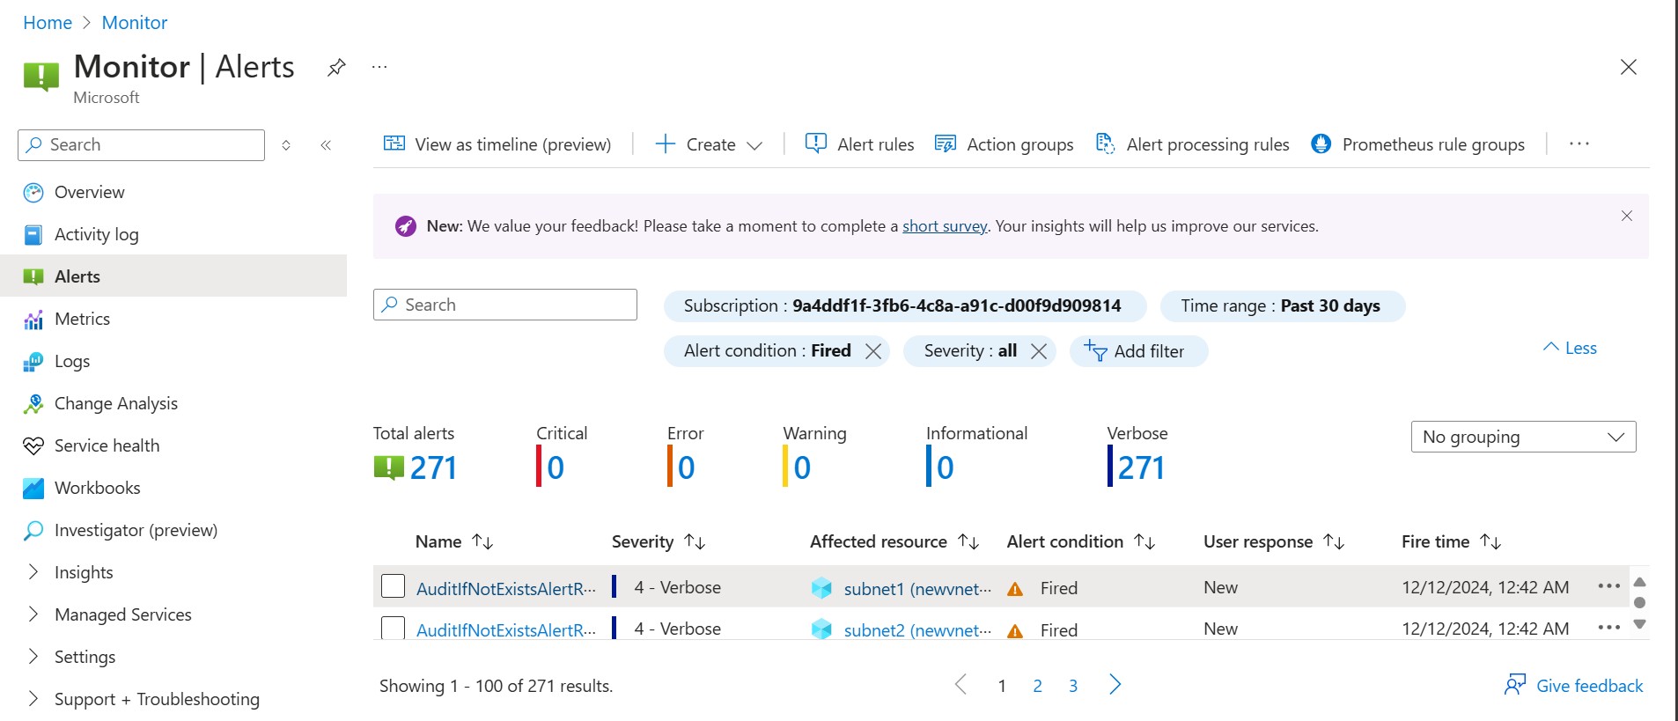This screenshot has height=721, width=1678.
Task: Collapse the left navigation sidebar
Action: tap(326, 145)
